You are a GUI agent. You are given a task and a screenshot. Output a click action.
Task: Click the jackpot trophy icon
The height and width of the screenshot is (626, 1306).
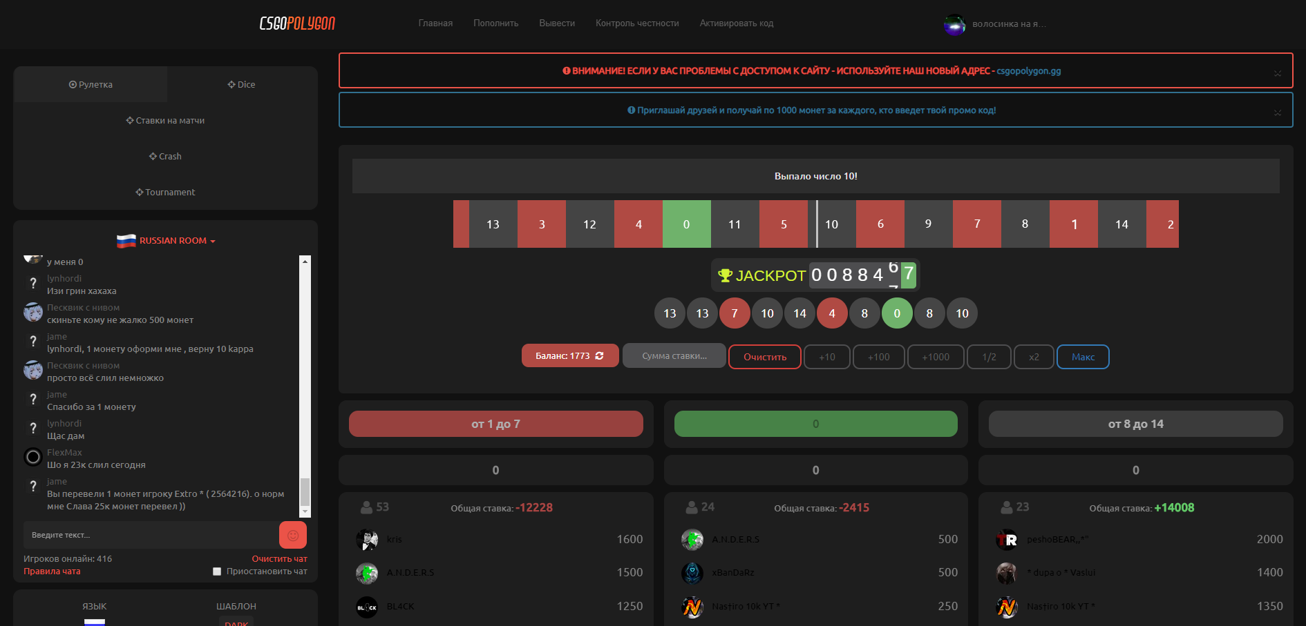click(x=725, y=275)
